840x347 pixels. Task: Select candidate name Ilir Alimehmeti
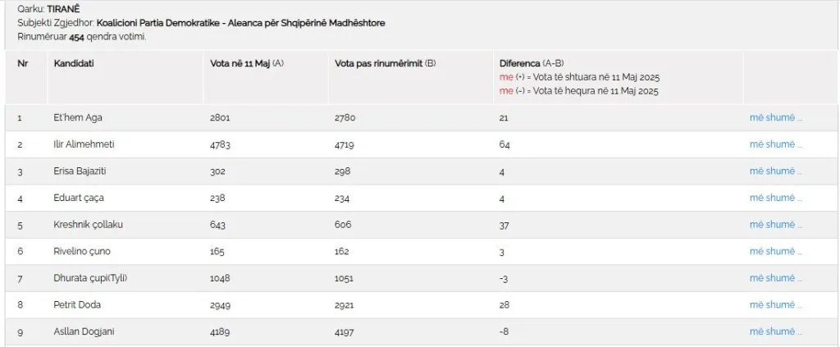pyautogui.click(x=84, y=144)
